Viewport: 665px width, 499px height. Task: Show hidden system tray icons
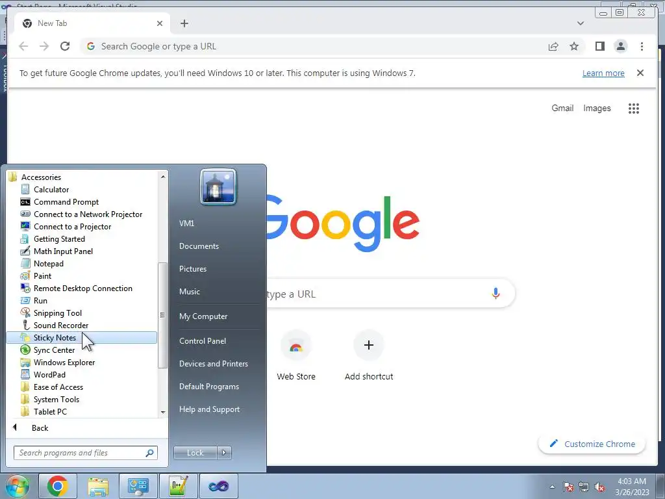tap(552, 487)
